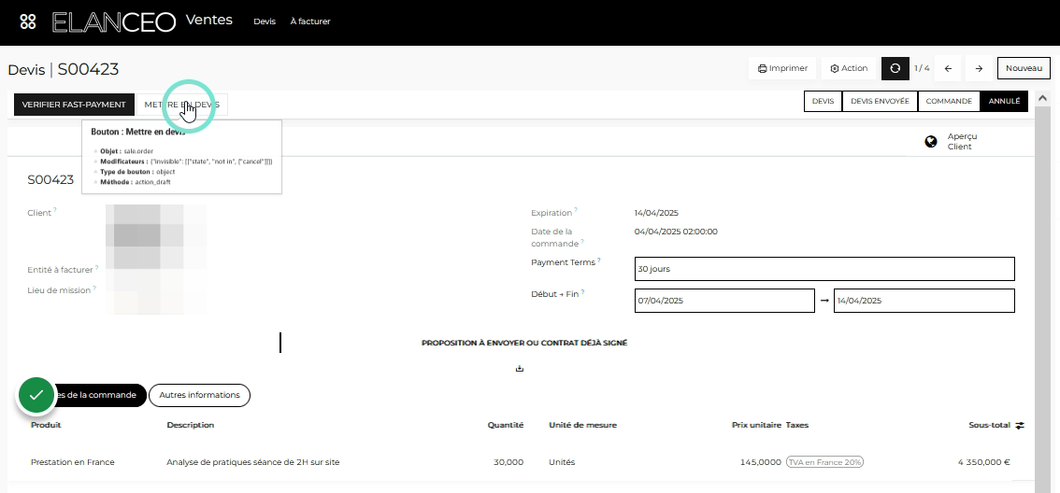Select the COMMANDE status stage
The height and width of the screenshot is (493, 1060).
[x=949, y=101]
